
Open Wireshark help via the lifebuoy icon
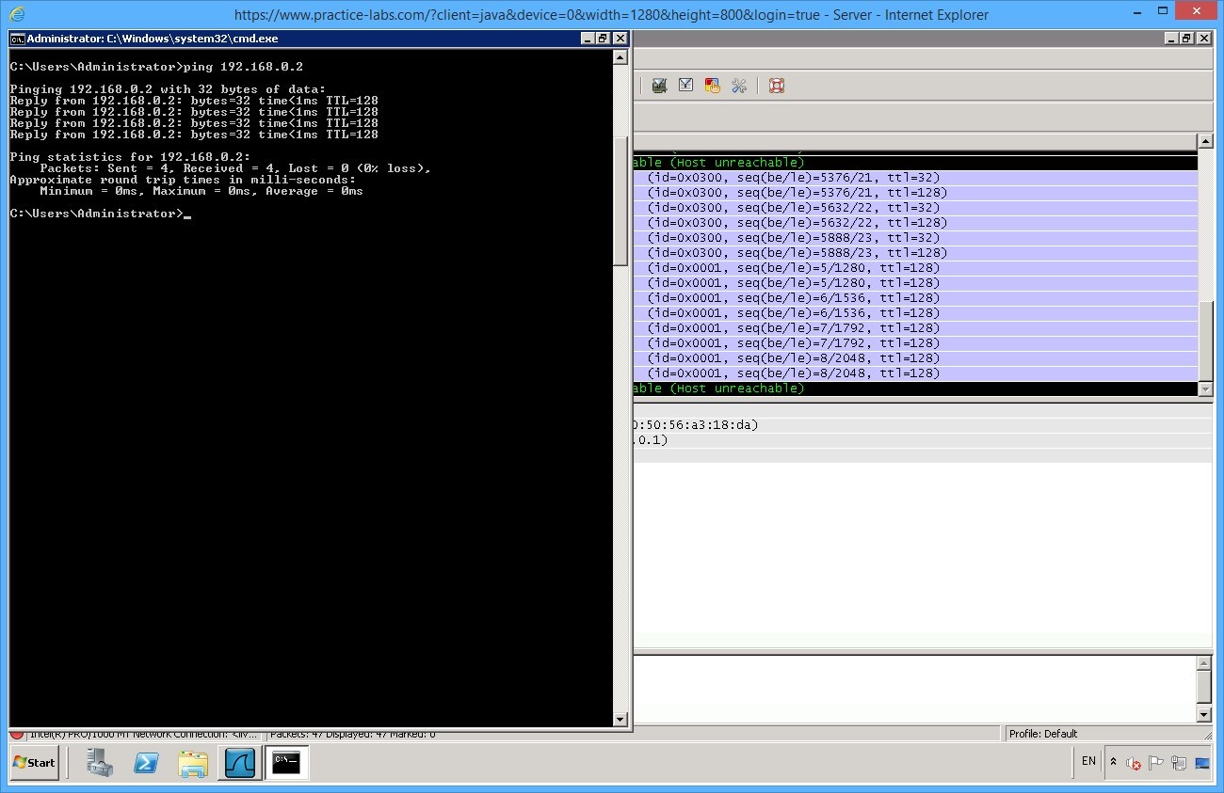click(776, 86)
